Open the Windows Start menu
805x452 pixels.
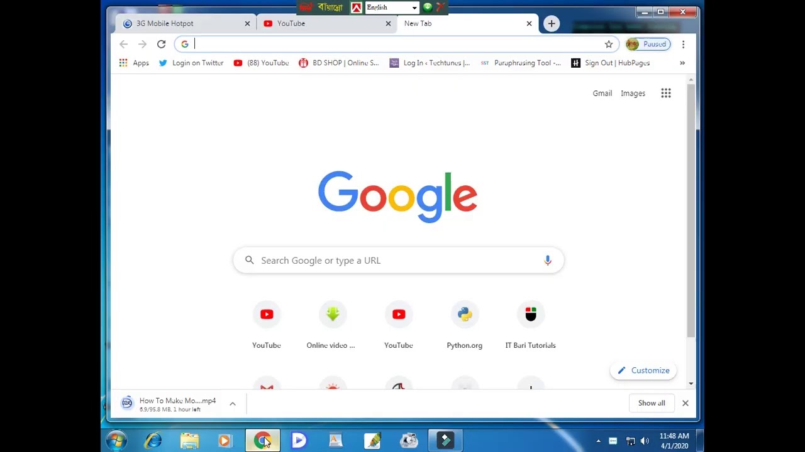click(x=116, y=441)
